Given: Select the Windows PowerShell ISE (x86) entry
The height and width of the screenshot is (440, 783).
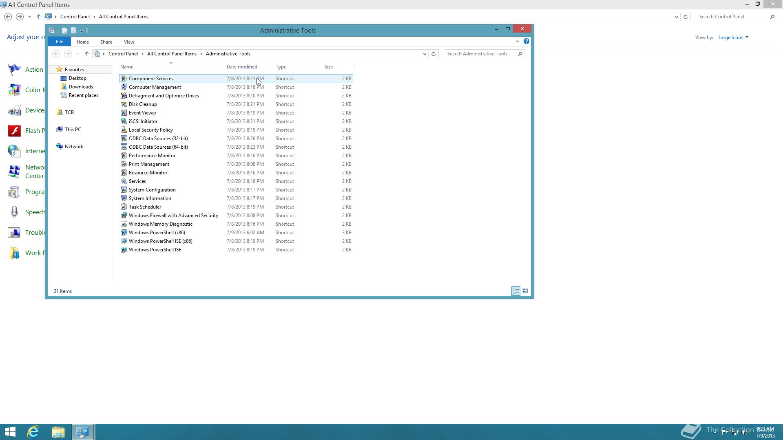Looking at the screenshot, I should [x=236, y=241].
